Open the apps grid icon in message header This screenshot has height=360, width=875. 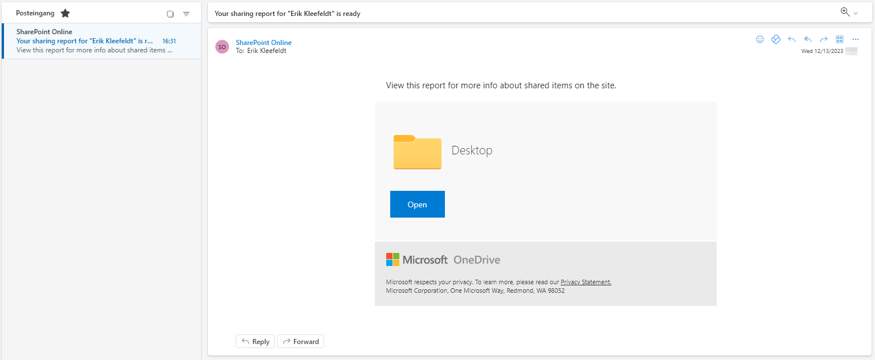click(839, 39)
